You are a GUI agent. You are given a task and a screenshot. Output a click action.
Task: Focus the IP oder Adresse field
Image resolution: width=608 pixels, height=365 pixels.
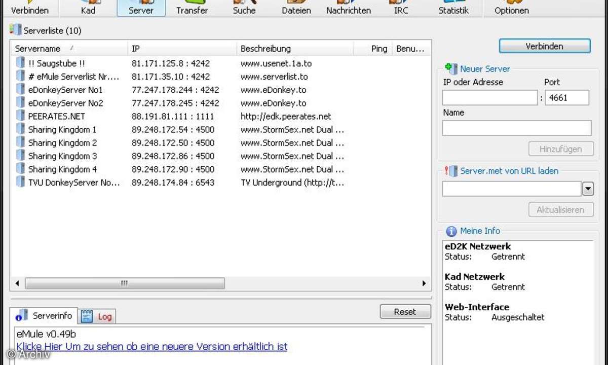tap(489, 98)
